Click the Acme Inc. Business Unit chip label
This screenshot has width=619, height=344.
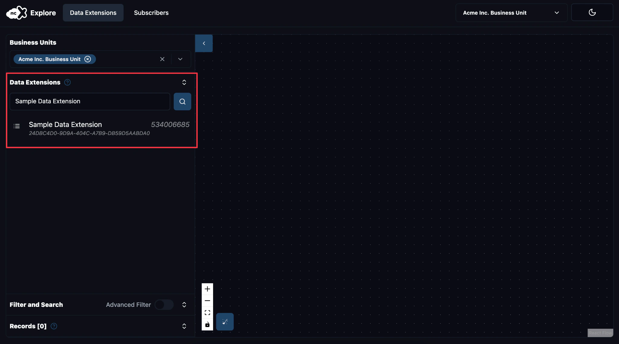pos(49,59)
